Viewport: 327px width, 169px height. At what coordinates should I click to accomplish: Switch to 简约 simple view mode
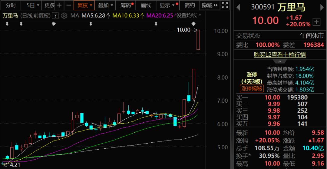point(190,5)
